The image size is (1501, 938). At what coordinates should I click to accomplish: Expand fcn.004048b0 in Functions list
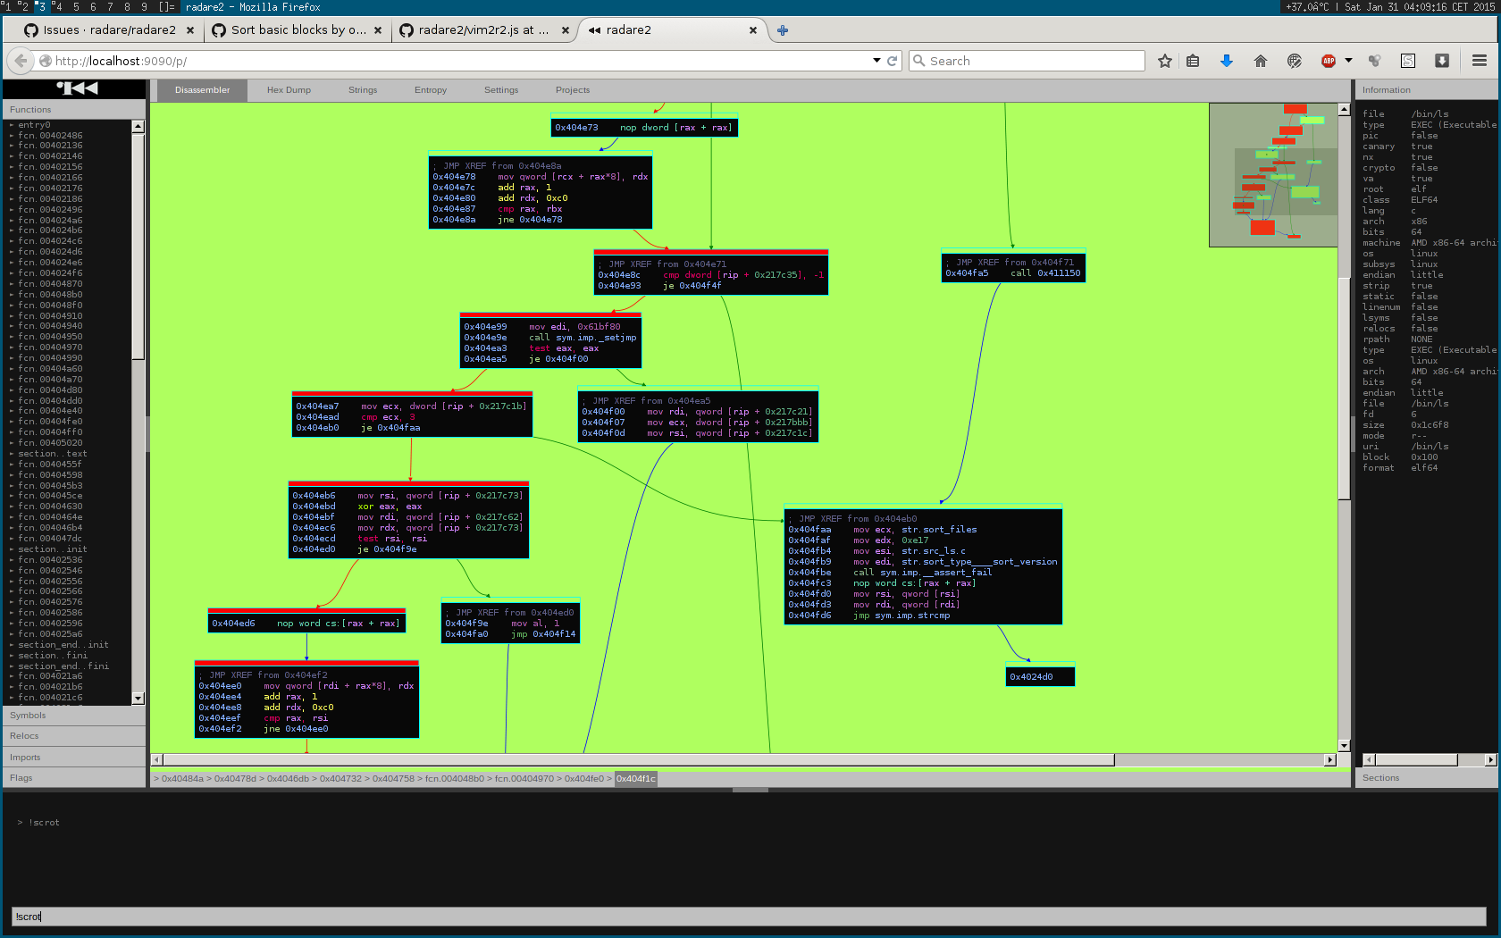(12, 295)
